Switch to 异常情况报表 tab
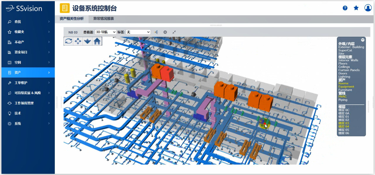Viewport: 375px width, 175px height. tap(103, 19)
